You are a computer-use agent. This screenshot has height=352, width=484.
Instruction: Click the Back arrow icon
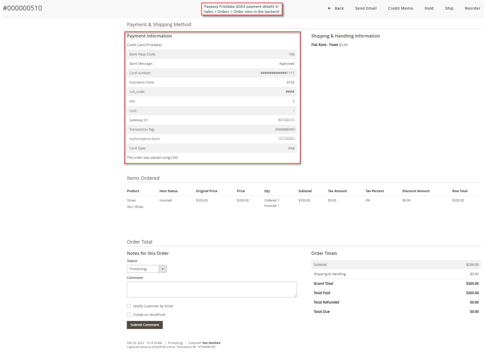(329, 8)
